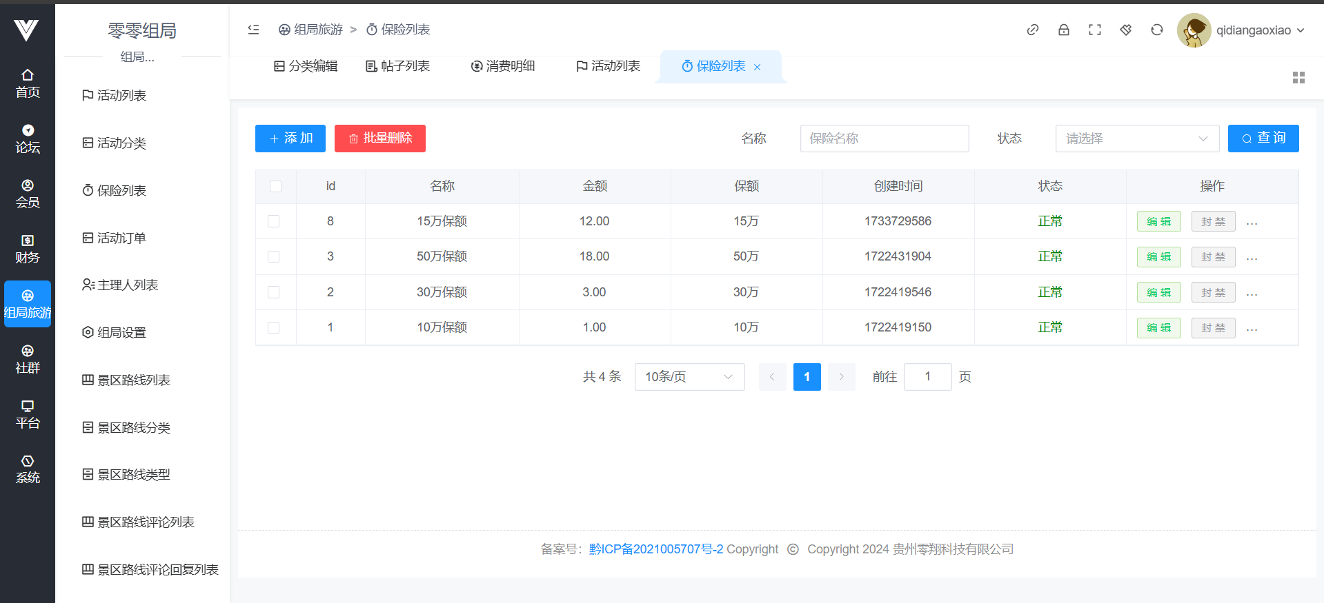Click the lock screen icon
Screen dimensions: 1324x603
[x=1063, y=30]
